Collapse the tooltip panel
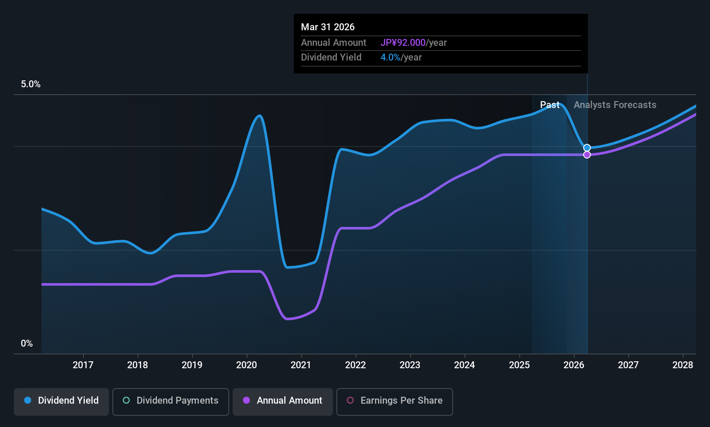710x427 pixels. [440, 43]
